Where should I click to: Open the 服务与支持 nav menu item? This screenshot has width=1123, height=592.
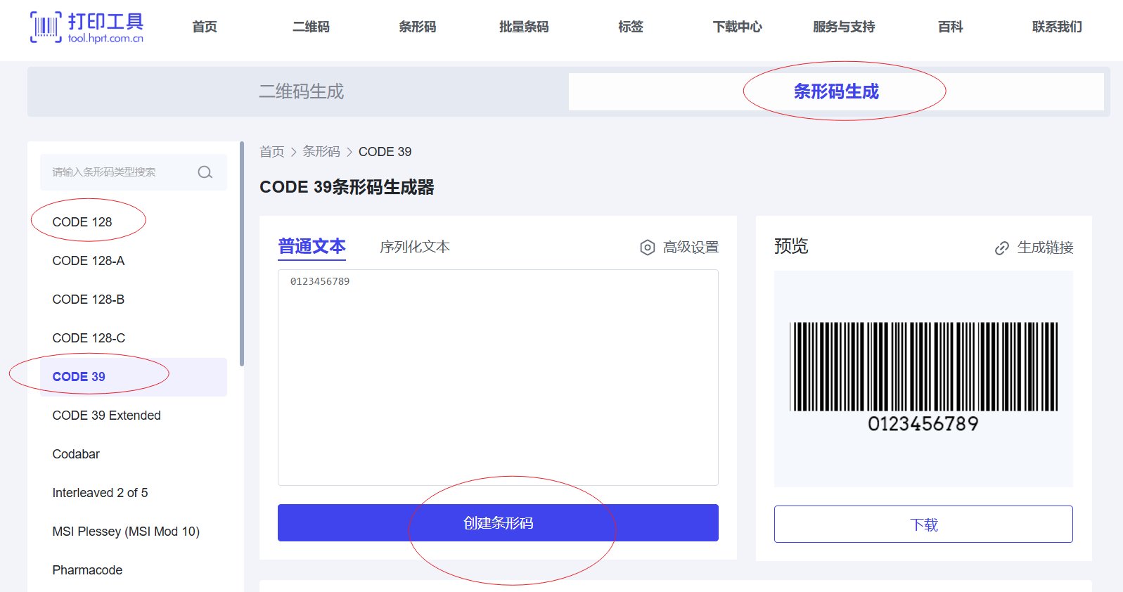(x=844, y=27)
